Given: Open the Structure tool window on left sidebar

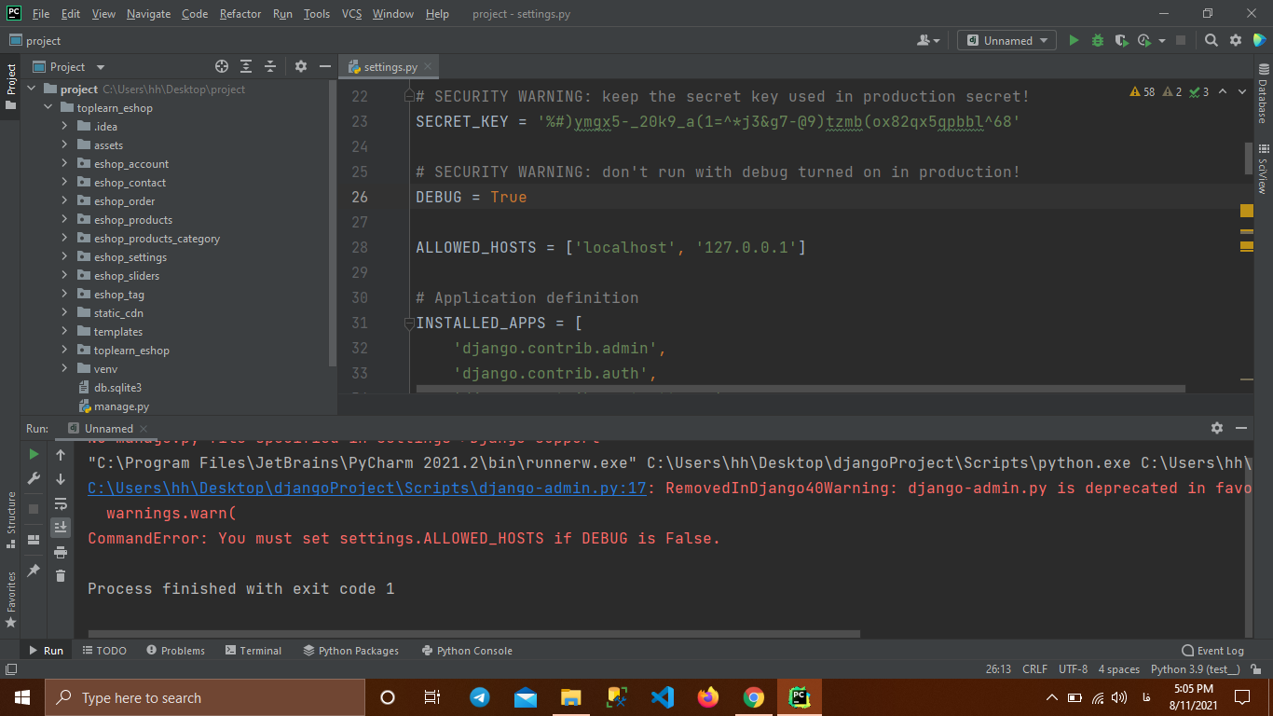Looking at the screenshot, I should click(x=11, y=518).
